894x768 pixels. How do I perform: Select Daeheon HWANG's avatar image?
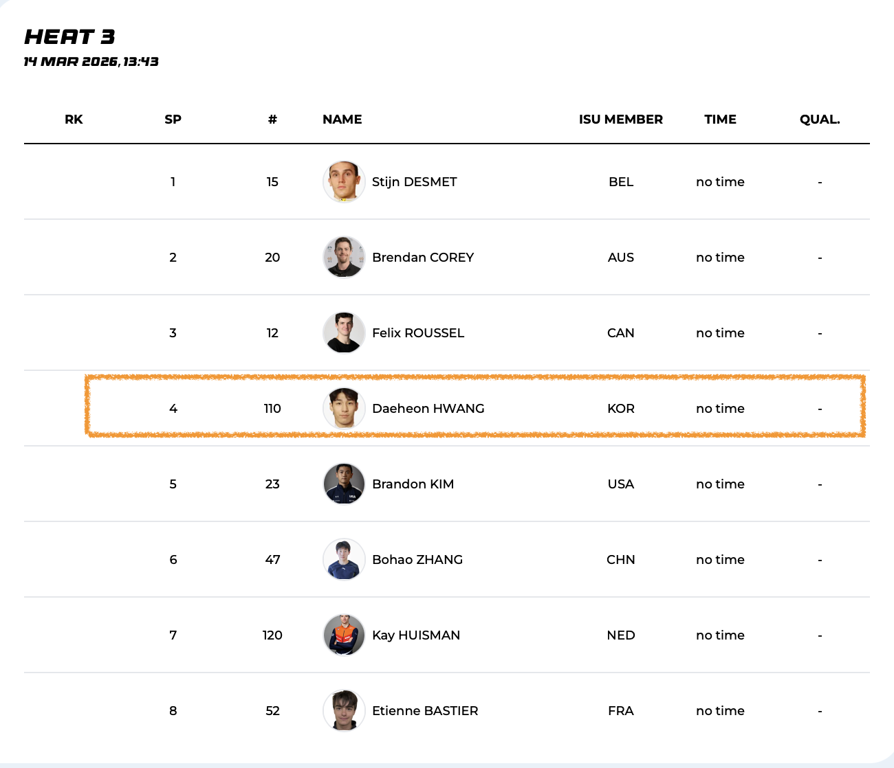344,409
